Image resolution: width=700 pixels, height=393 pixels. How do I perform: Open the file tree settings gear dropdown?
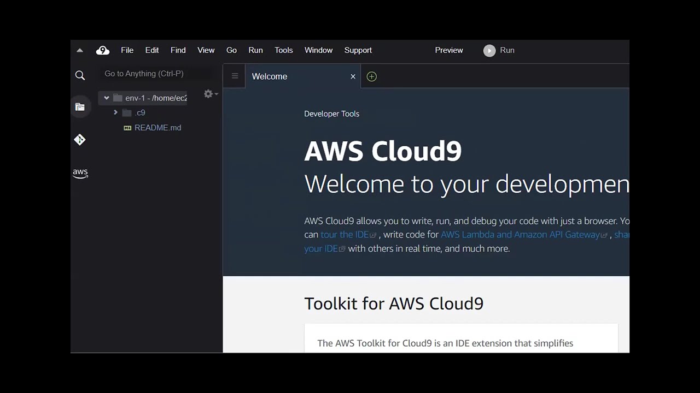point(211,94)
